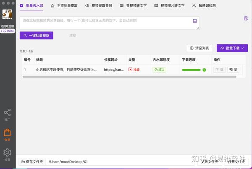Screen dimensions: 252x169
Task: Click the green download complete checkmark
Action: pyautogui.click(x=204, y=70)
